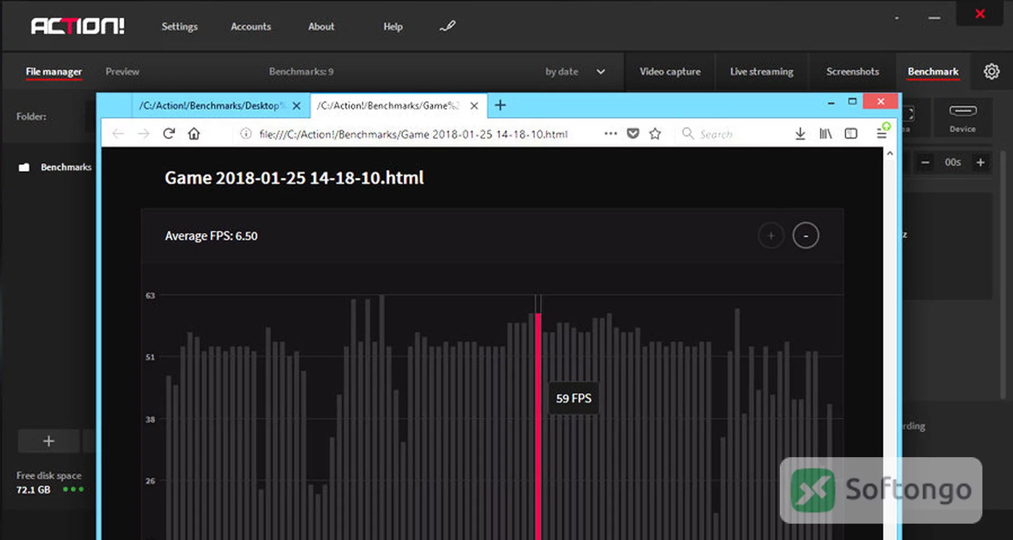Click the pen drawing icon in top bar
This screenshot has width=1013, height=540.
(447, 26)
